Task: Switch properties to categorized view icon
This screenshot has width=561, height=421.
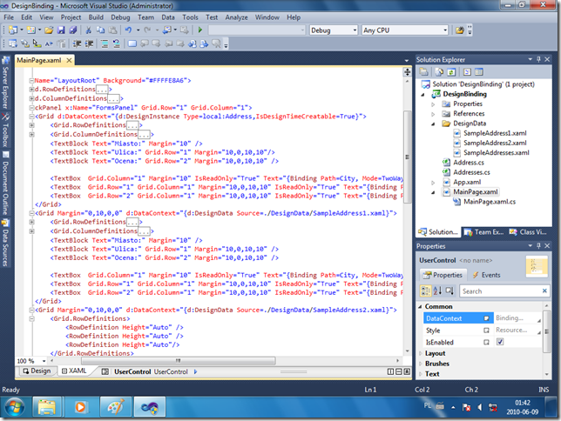Action: point(425,291)
